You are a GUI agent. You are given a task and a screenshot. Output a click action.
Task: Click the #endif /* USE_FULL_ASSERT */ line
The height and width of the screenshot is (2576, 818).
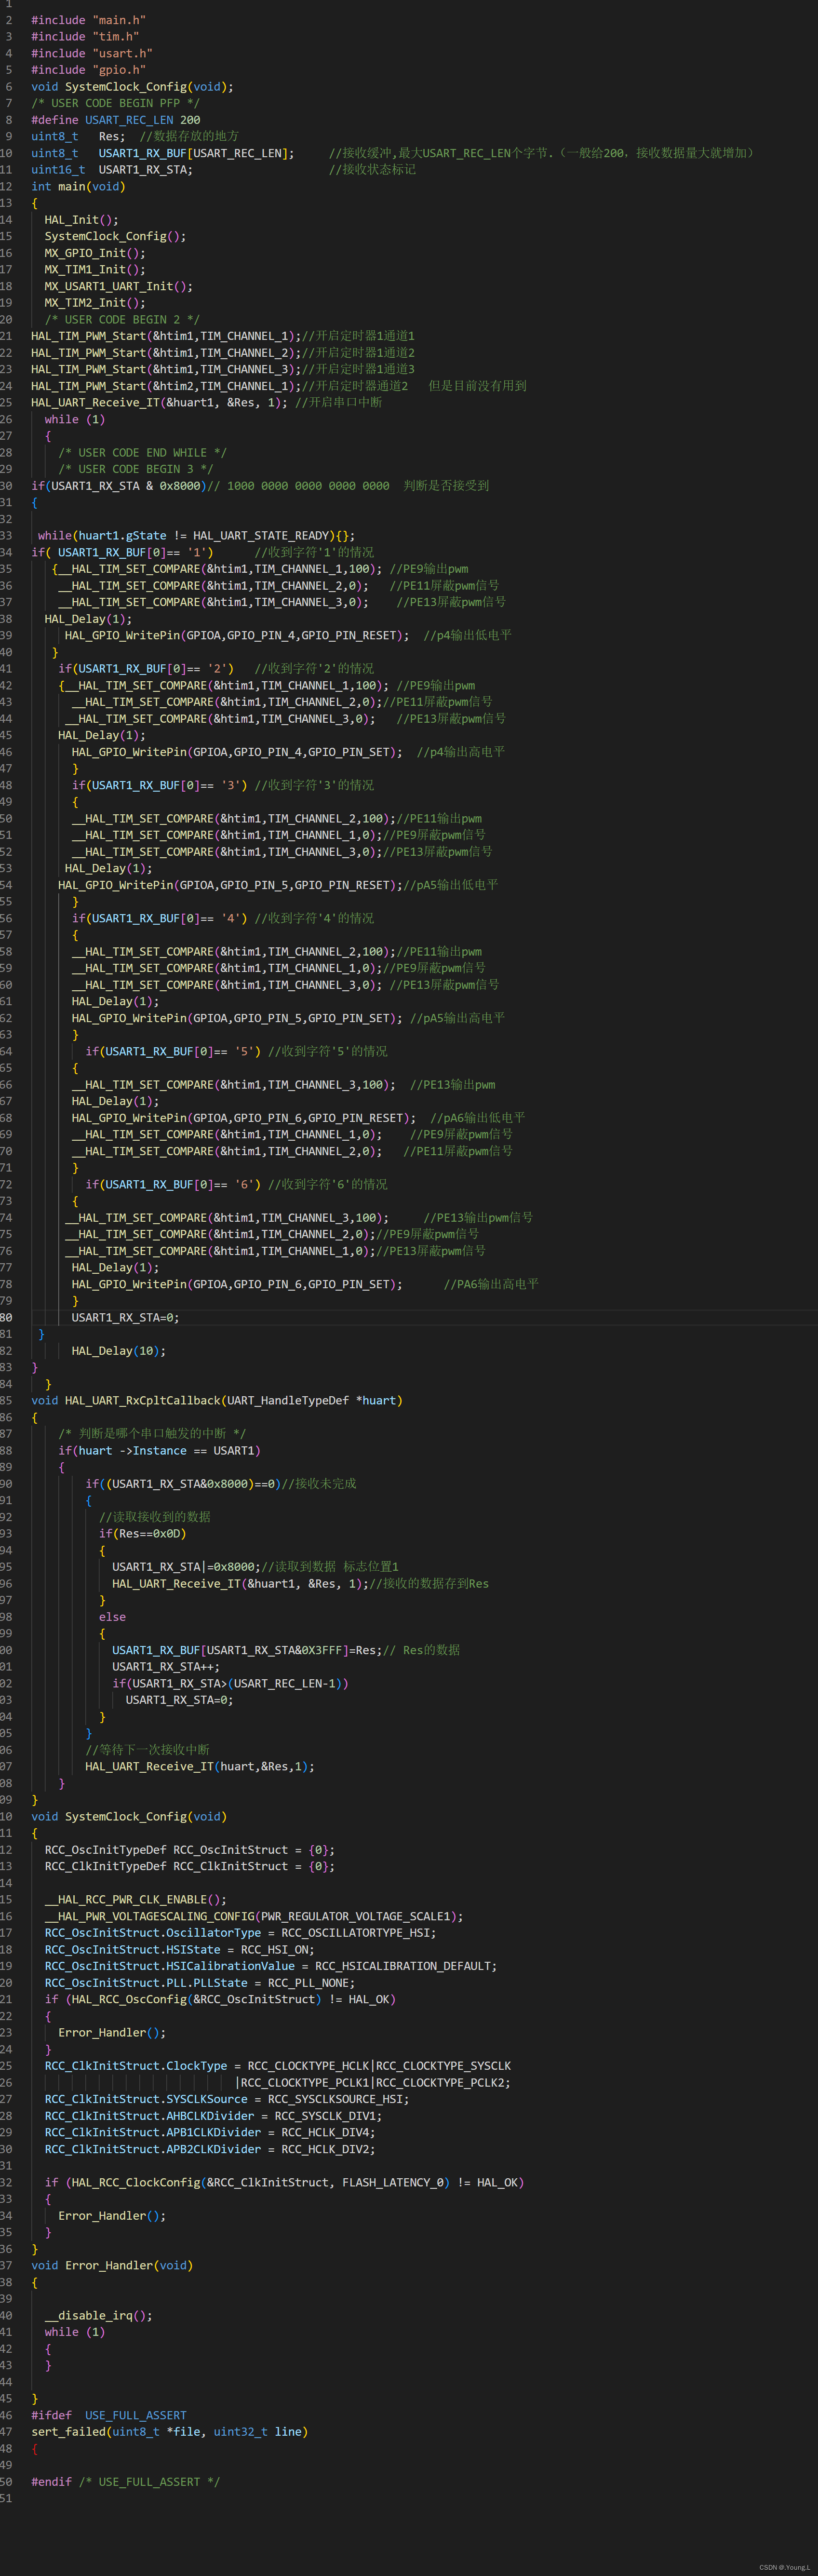pyautogui.click(x=125, y=2482)
